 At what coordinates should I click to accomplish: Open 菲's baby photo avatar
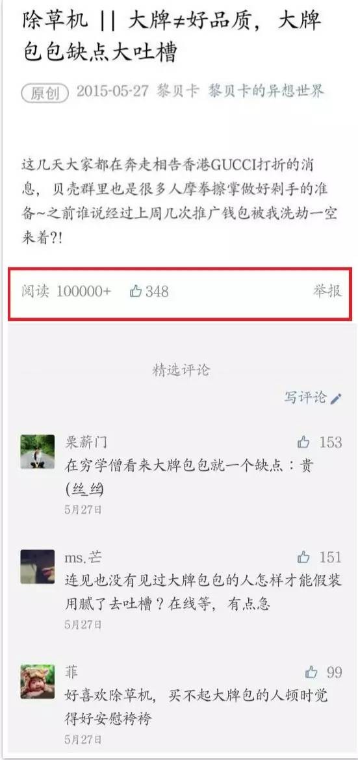37,681
